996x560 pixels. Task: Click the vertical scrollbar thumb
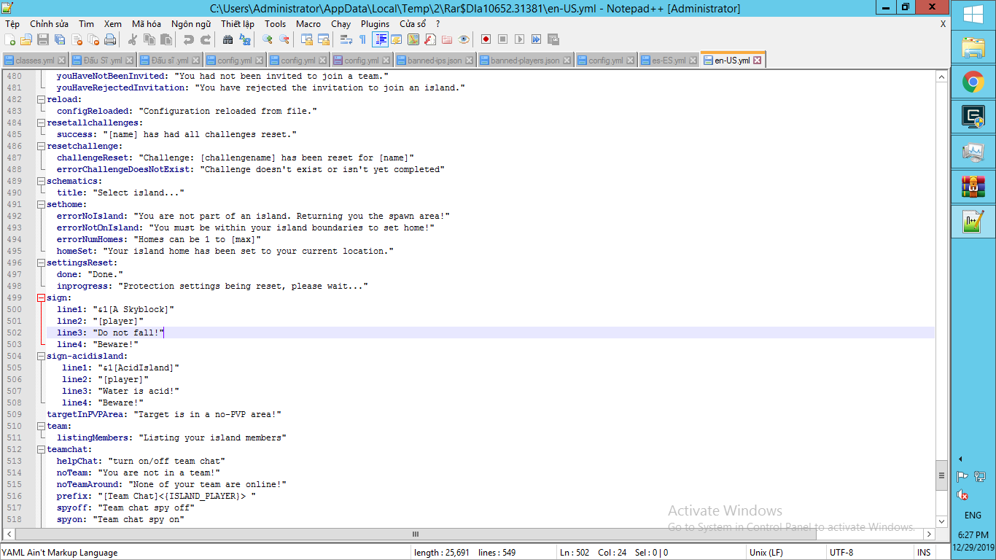tap(941, 475)
